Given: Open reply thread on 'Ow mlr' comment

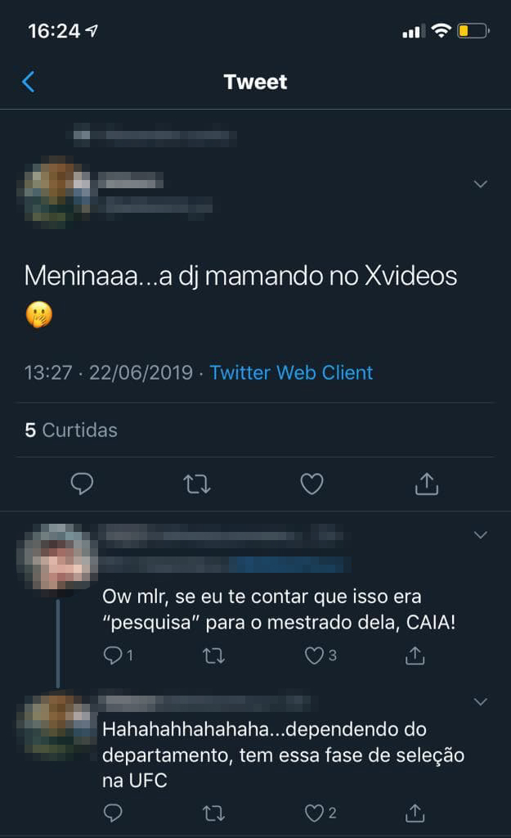Looking at the screenshot, I should 118,656.
